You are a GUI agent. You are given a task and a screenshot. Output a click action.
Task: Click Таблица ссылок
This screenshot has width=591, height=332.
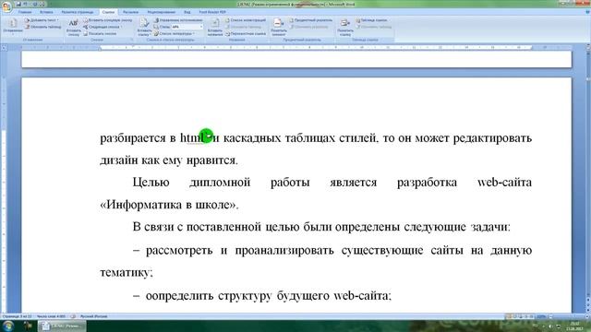pos(371,20)
